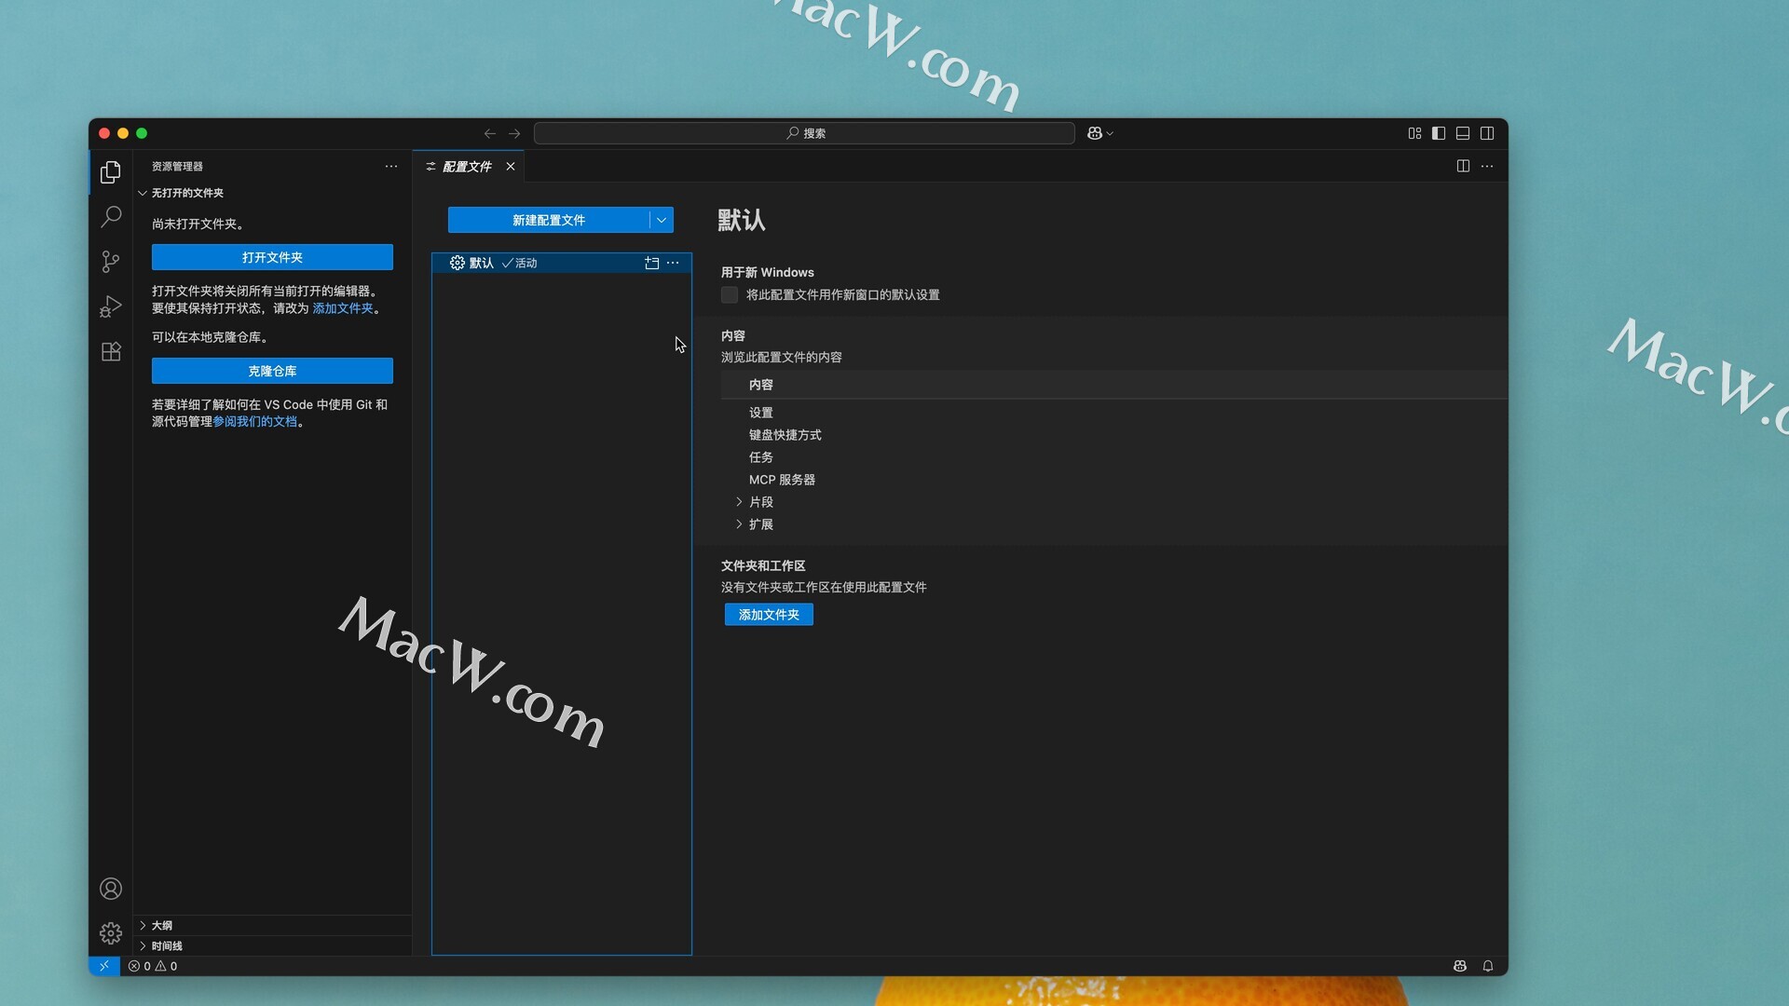This screenshot has height=1006, width=1789.
Task: Open the Copilot dropdown chevron
Action: (1110, 133)
